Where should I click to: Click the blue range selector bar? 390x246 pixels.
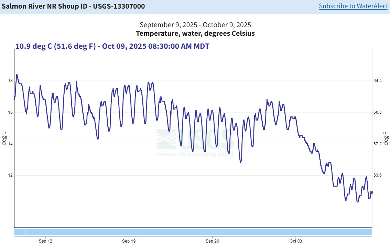(x=193, y=232)
